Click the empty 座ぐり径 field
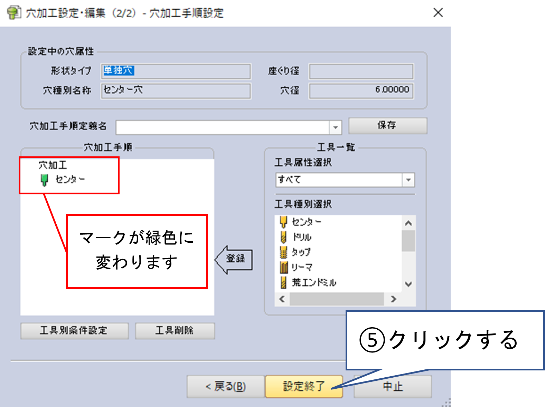 click(x=361, y=71)
